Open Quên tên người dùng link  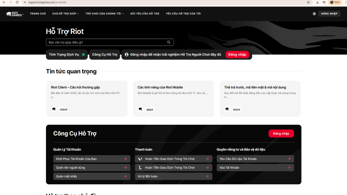click(92, 168)
